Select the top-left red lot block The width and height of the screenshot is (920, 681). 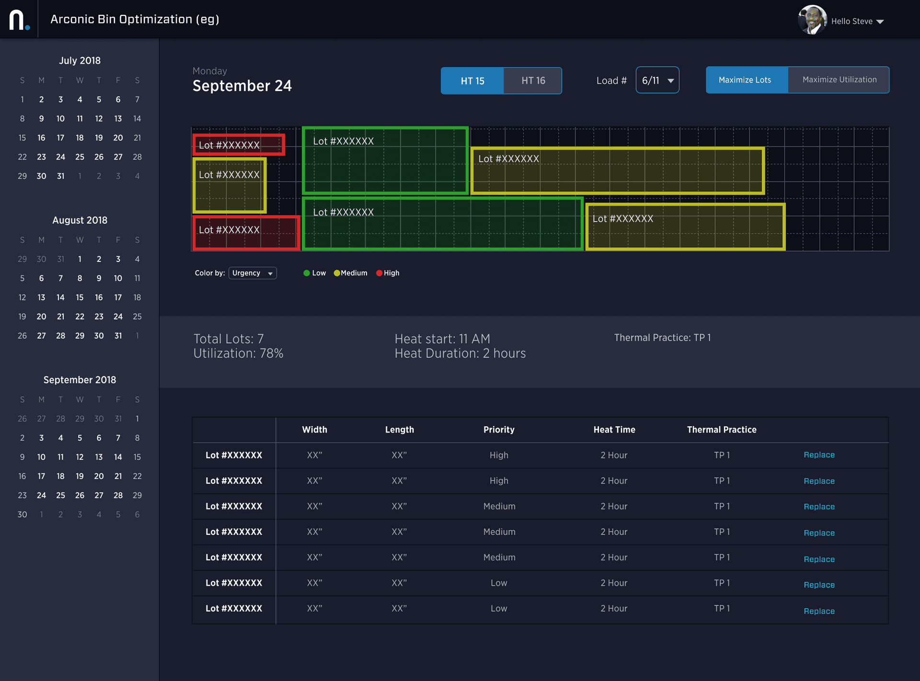pyautogui.click(x=239, y=145)
